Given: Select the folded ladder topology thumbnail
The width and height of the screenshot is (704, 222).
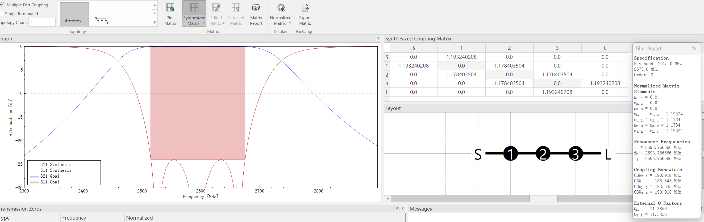Looking at the screenshot, I should 102,20.
